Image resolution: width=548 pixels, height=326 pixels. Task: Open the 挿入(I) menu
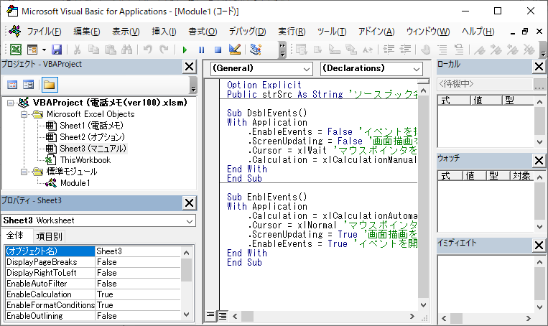pos(164,32)
